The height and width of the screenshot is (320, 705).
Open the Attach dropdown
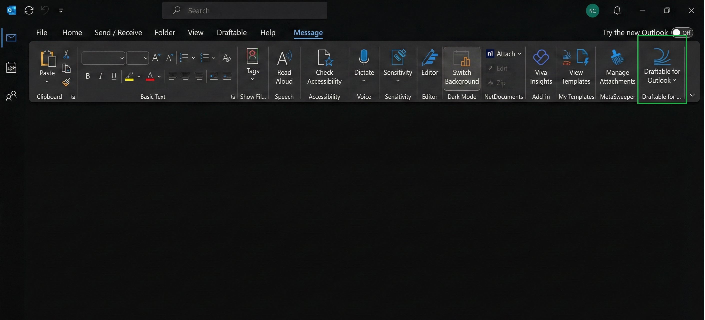coord(520,54)
